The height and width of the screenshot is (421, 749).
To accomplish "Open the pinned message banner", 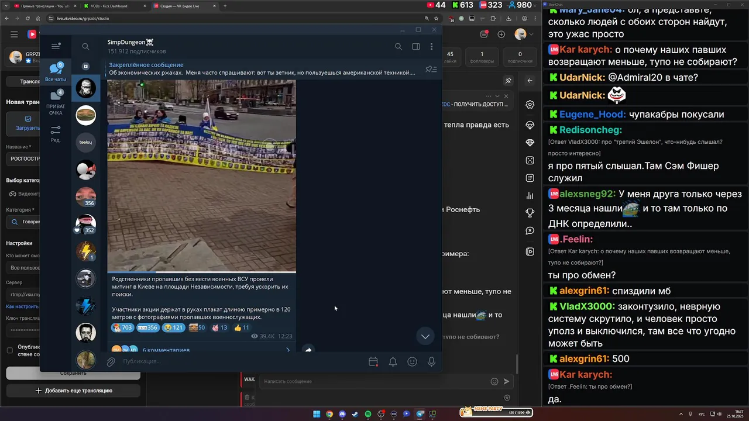I will (x=262, y=69).
